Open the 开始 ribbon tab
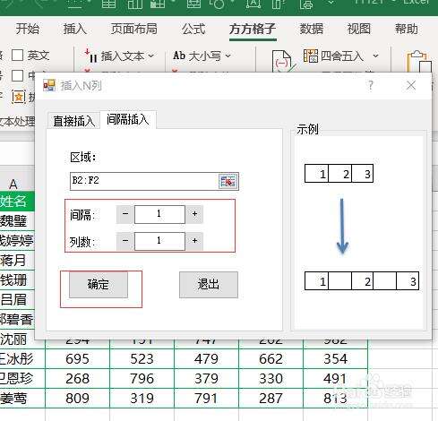 click(27, 29)
